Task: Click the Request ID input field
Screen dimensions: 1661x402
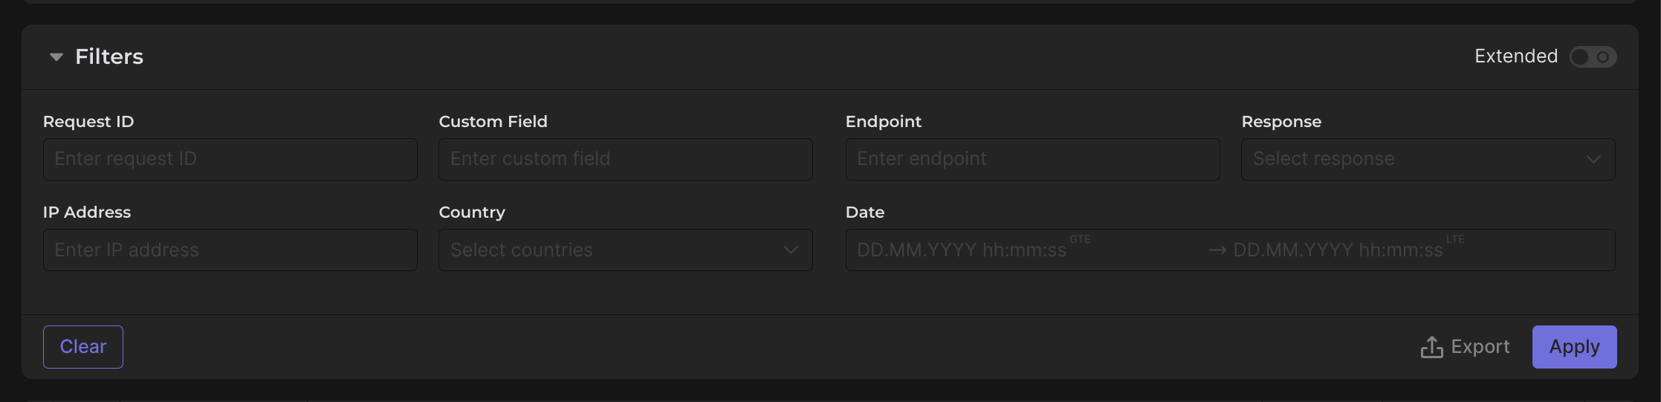Action: tap(230, 159)
